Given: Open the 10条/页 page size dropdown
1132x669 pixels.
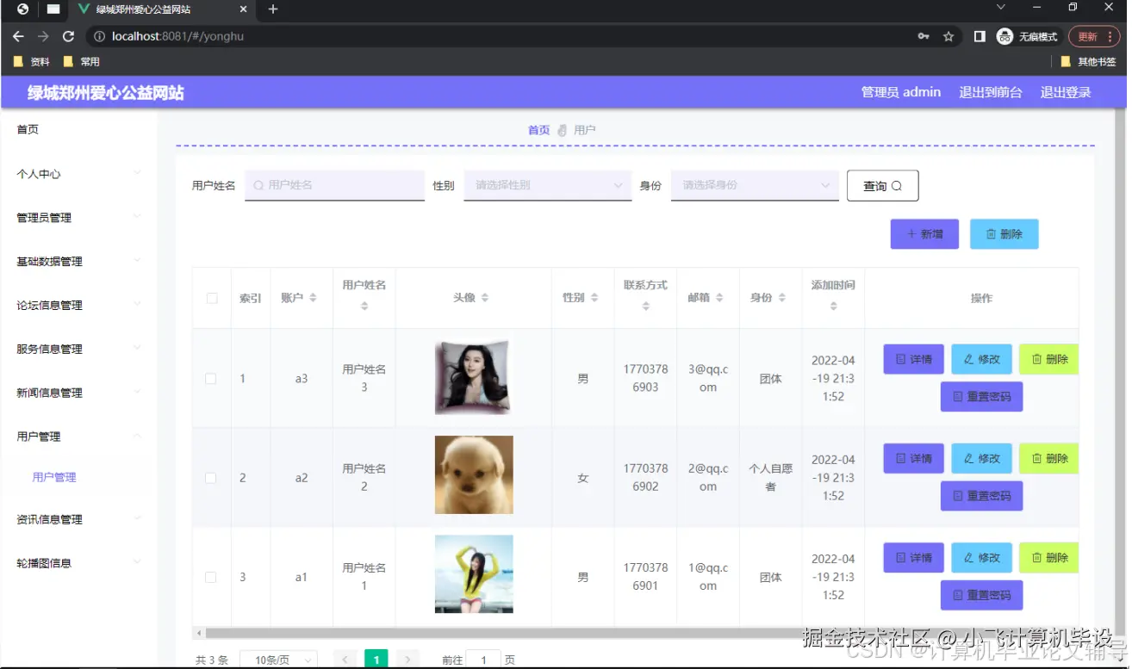Looking at the screenshot, I should coord(278,660).
